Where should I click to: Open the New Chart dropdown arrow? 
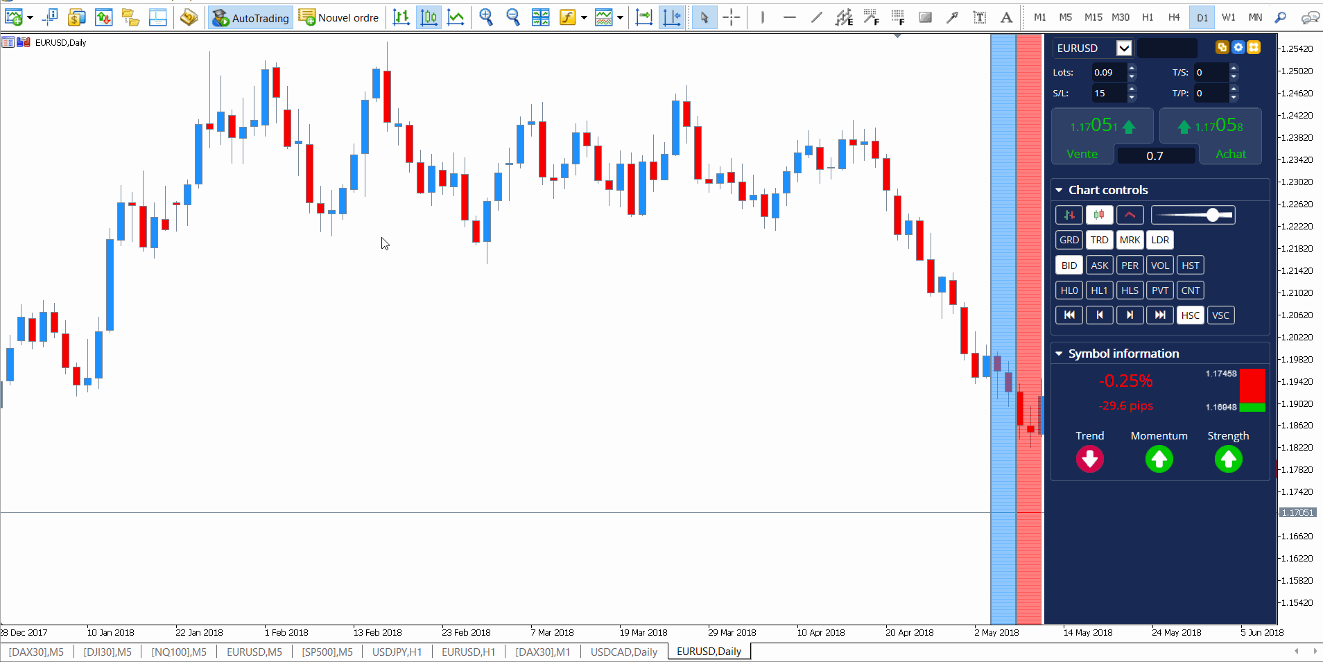click(30, 18)
